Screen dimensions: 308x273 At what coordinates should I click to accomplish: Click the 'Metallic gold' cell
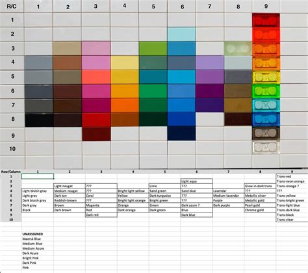260,200
